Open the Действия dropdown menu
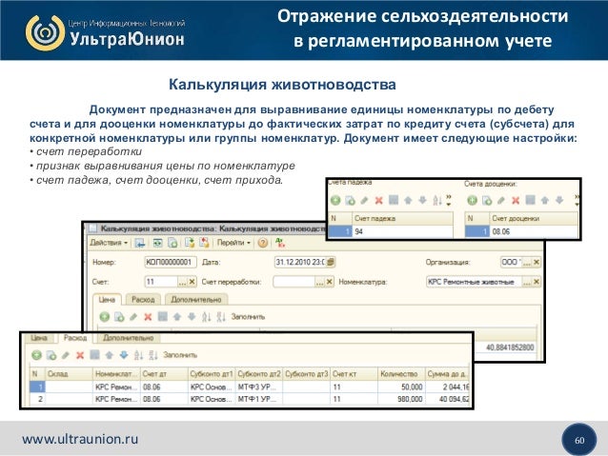This screenshot has width=608, height=456. coord(109,243)
